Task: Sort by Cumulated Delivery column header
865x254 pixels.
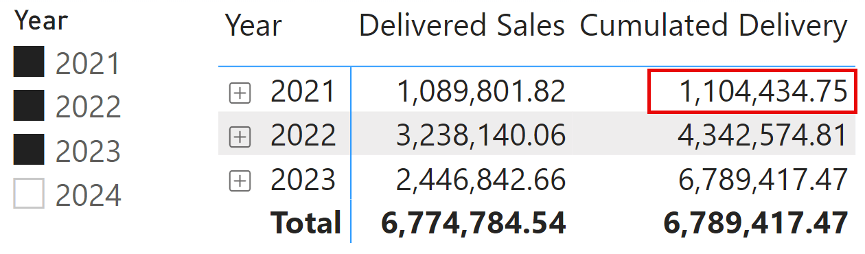Action: pos(714,26)
